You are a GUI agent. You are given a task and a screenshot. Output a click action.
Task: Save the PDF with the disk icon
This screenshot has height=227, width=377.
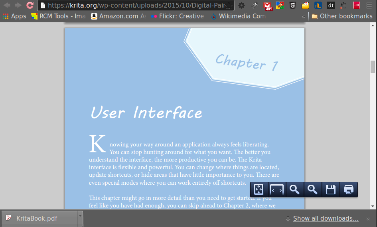331,189
